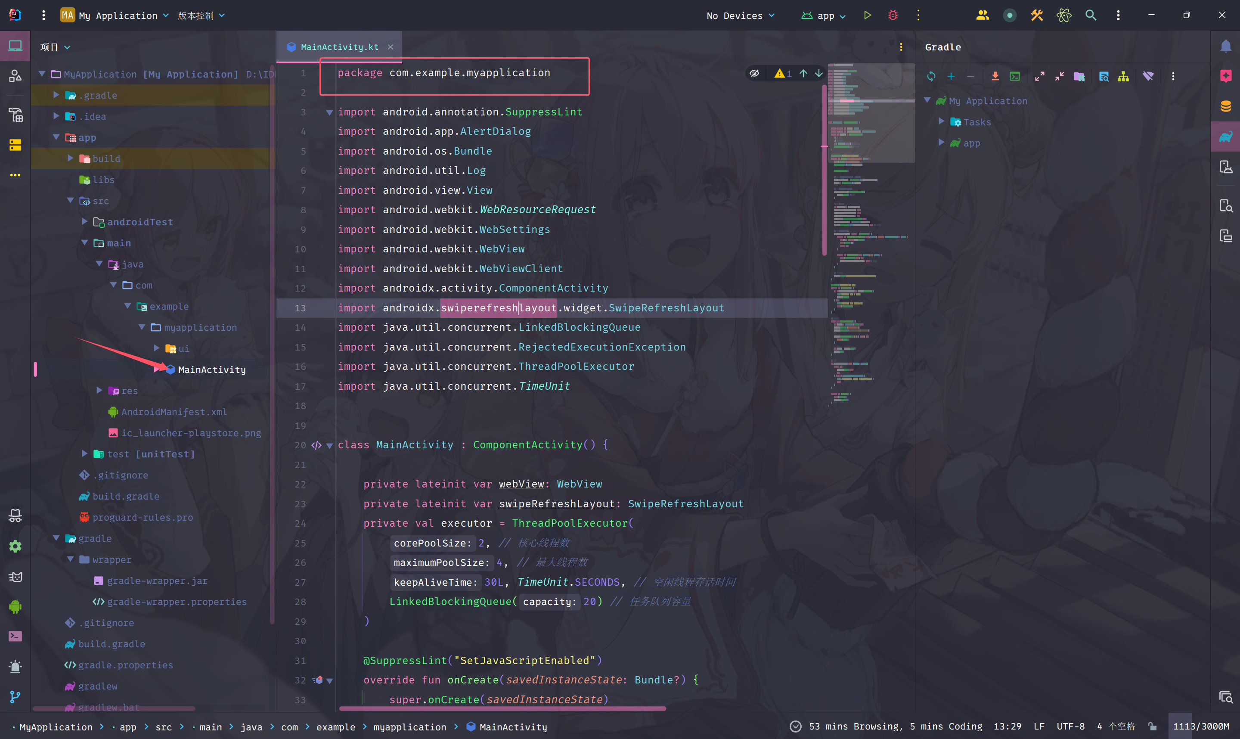Open AndroidManifest.xml in project tree

[x=174, y=412]
